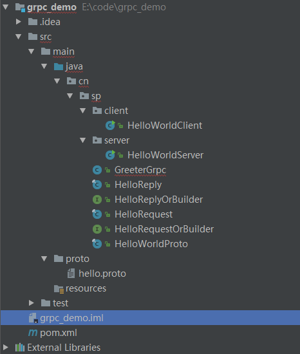The height and width of the screenshot is (354, 300).
Task: Collapse the src folder arrow
Action: [19, 36]
